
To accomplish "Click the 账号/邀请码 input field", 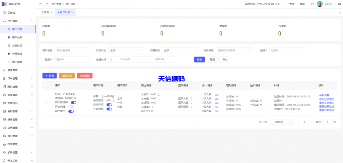I will click(72, 50).
